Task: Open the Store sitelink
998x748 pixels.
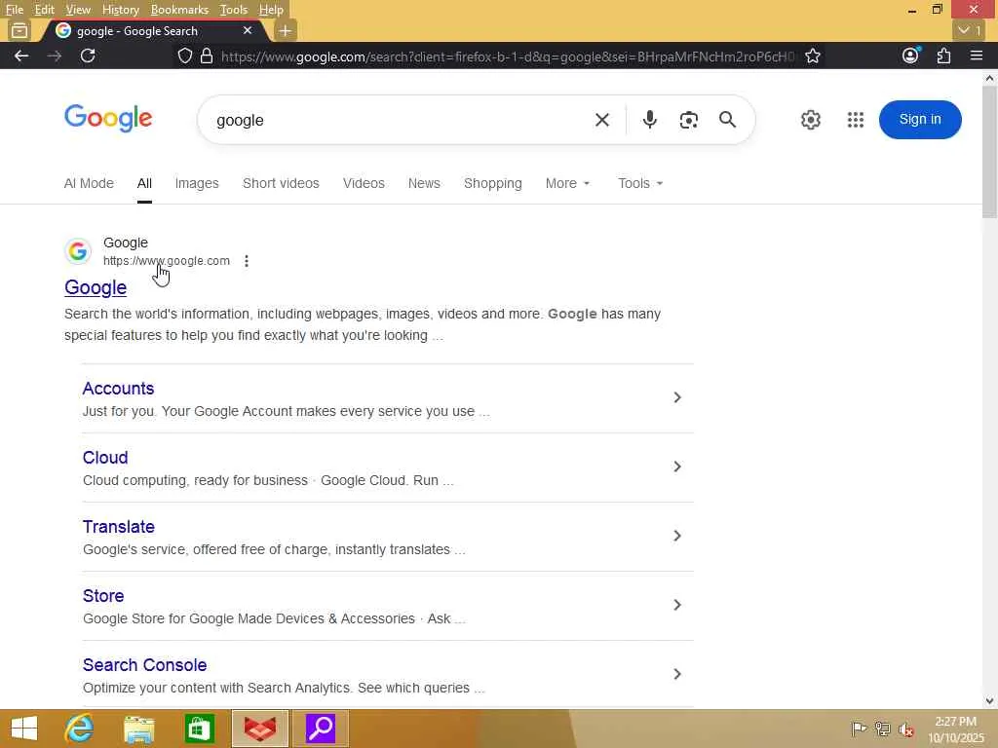Action: click(103, 596)
